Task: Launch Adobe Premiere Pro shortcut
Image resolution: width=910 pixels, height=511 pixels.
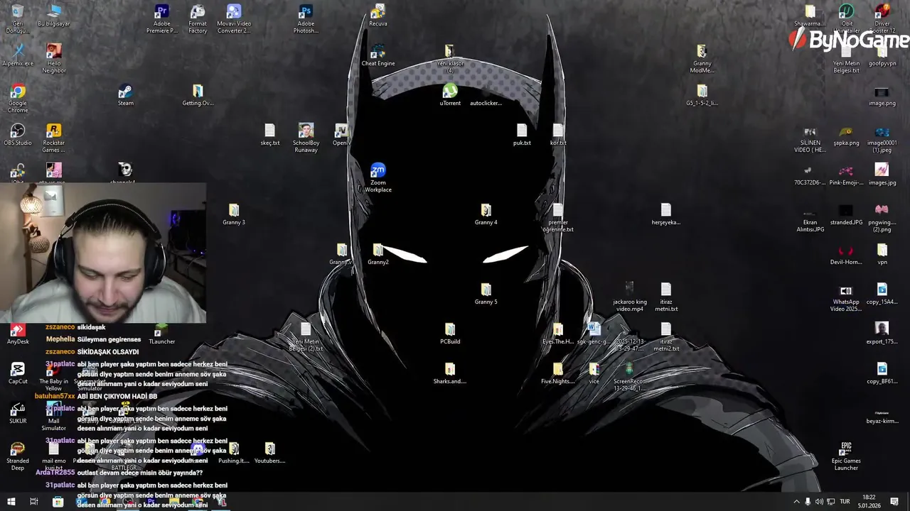Action: coord(162,18)
